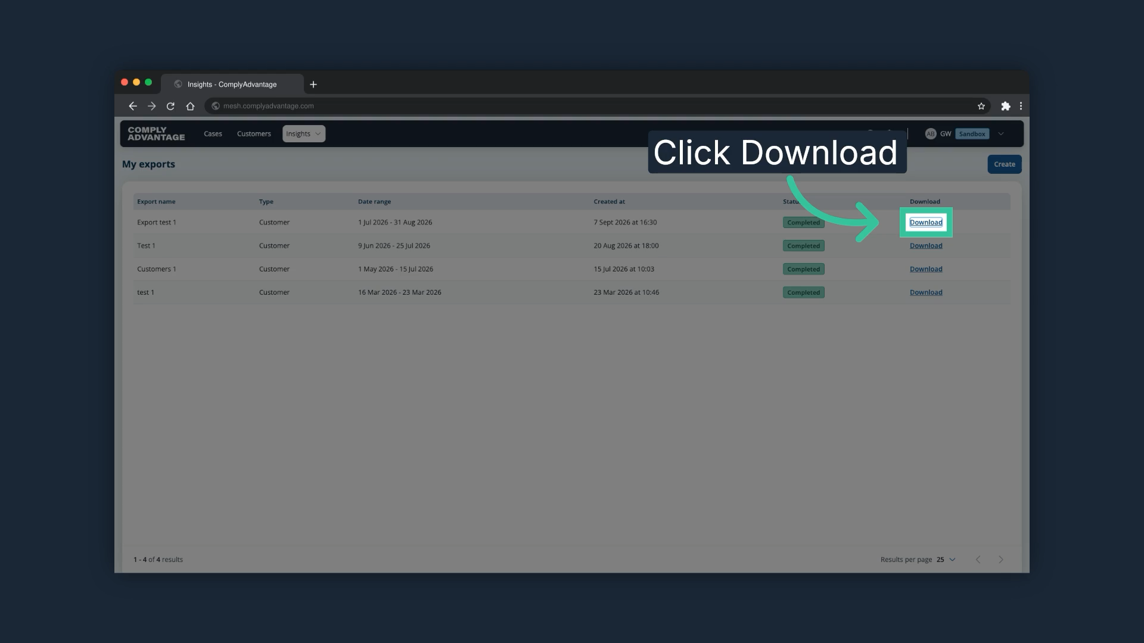
Task: Download the Export test 1 export
Action: tap(926, 222)
